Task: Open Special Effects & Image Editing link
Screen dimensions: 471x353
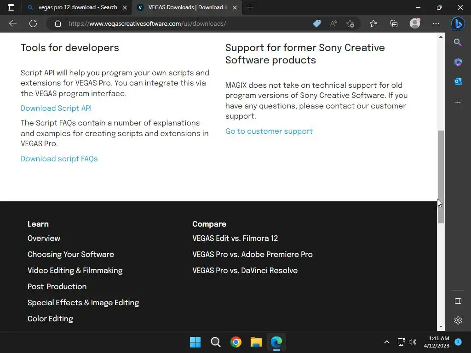Action: pyautogui.click(x=83, y=302)
